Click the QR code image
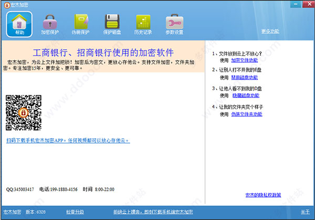Image resolution: width=315 pixels, height=220 pixels. click(x=24, y=113)
